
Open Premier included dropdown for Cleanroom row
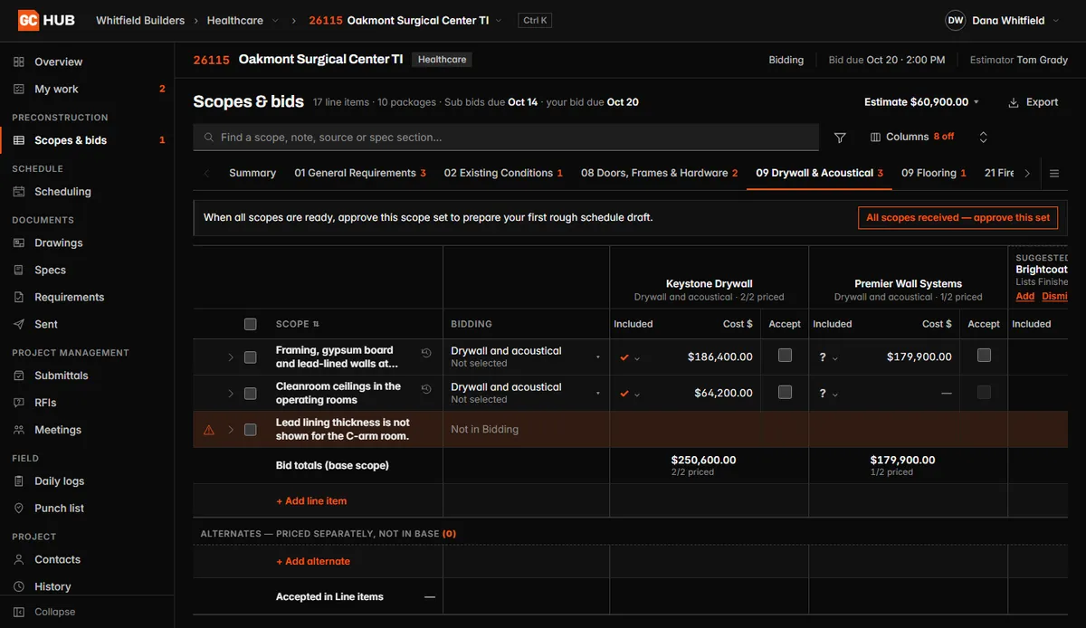(828, 394)
